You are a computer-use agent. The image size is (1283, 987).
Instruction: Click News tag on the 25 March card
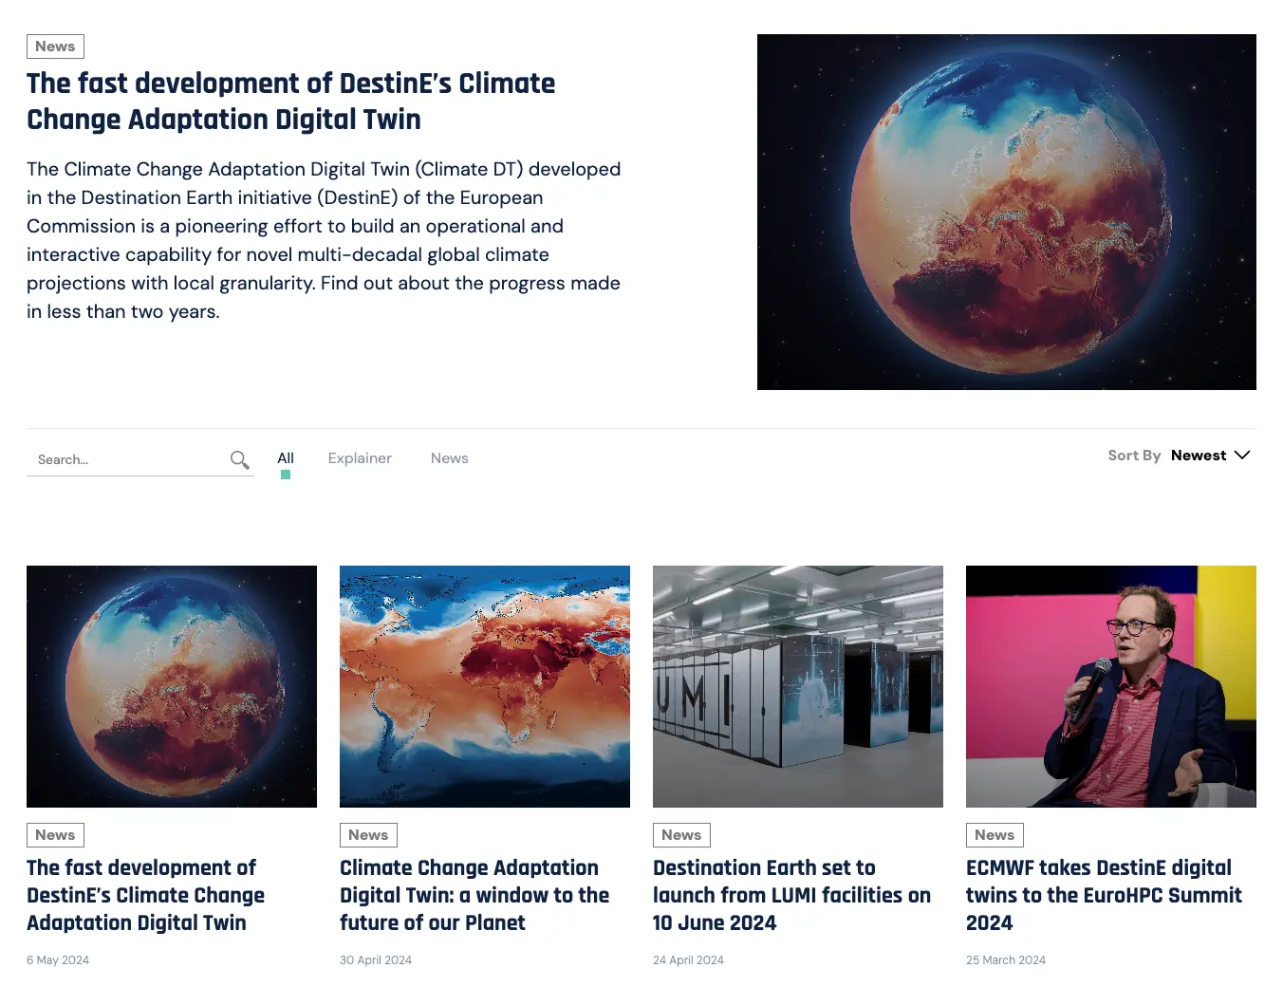(995, 835)
